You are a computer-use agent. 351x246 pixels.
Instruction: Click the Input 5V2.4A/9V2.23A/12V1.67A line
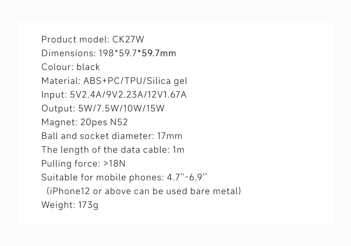(x=114, y=94)
